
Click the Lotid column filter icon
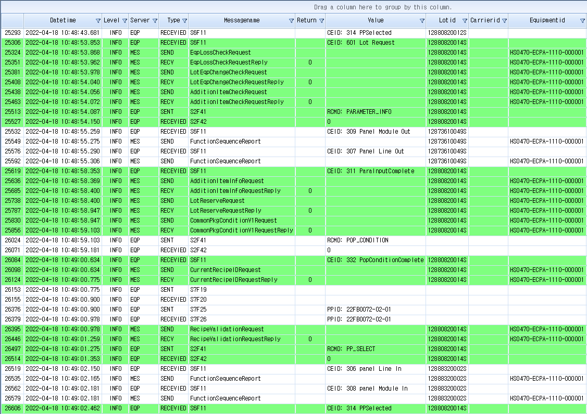(x=465, y=21)
